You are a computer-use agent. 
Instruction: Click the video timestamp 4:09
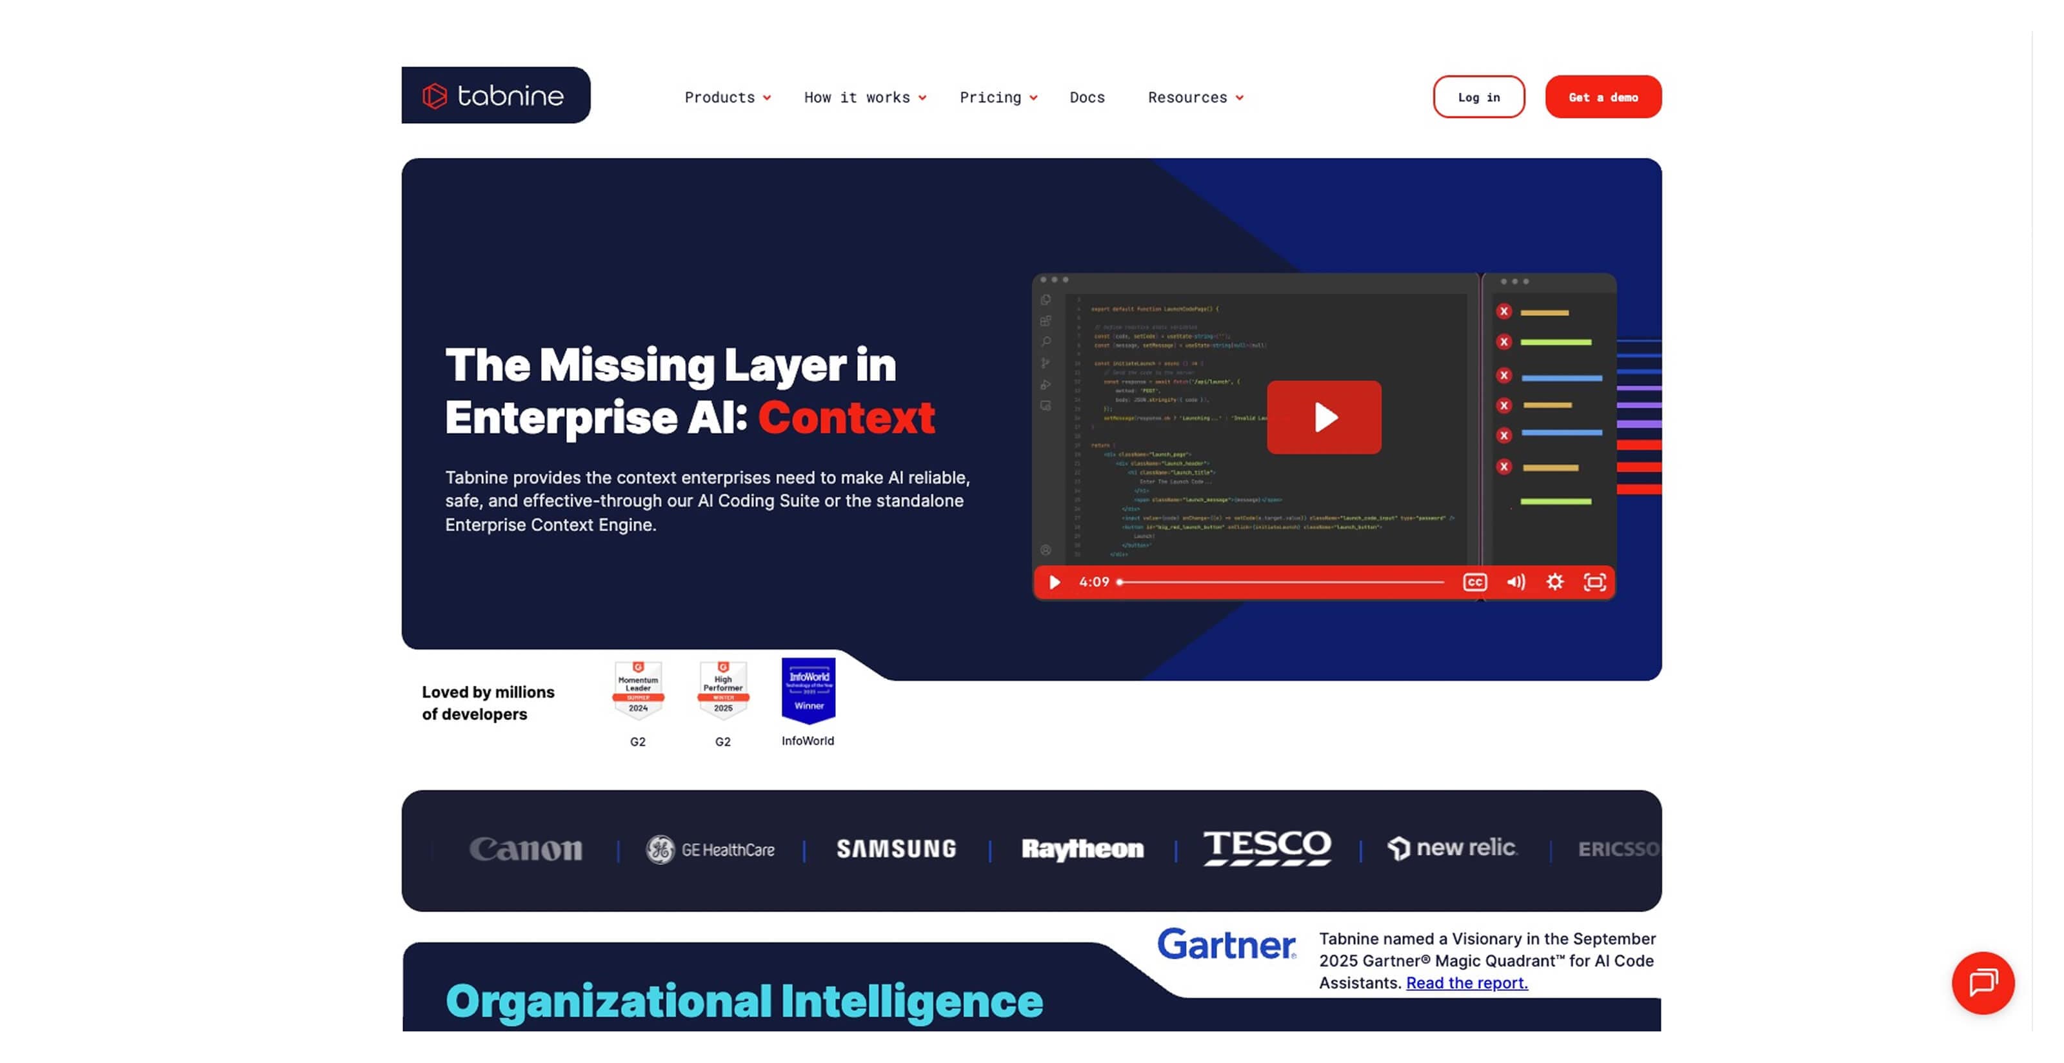1094,581
